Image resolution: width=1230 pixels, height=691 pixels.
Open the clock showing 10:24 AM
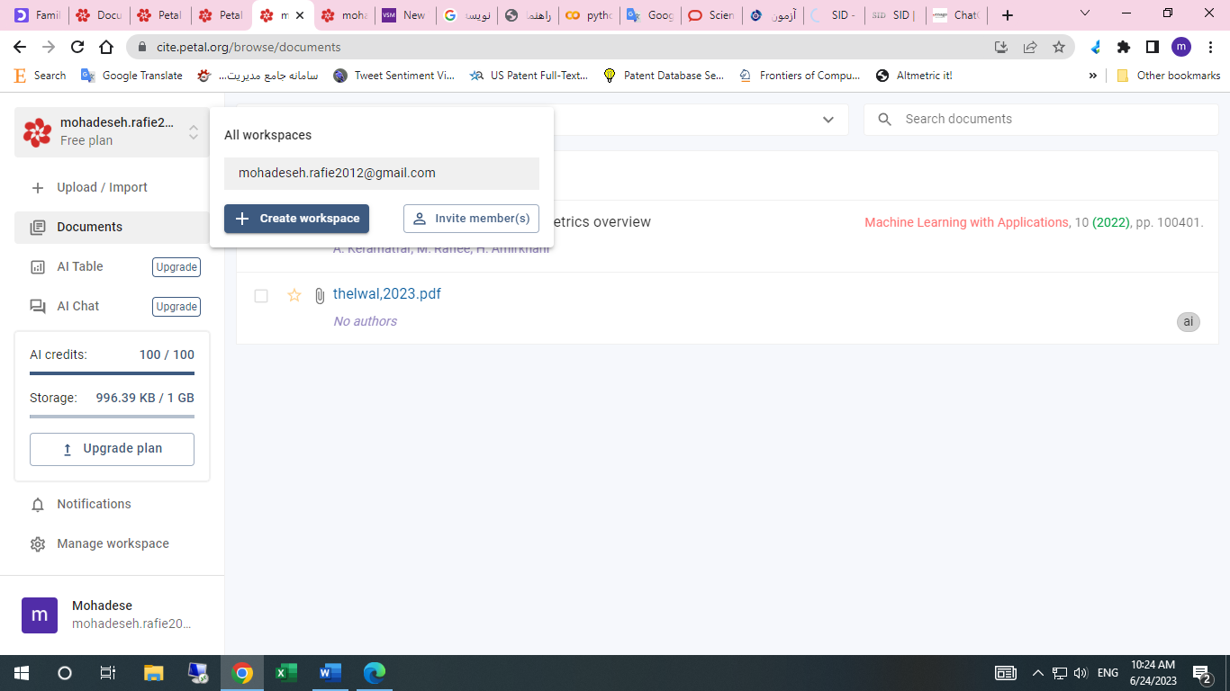tap(1153, 672)
